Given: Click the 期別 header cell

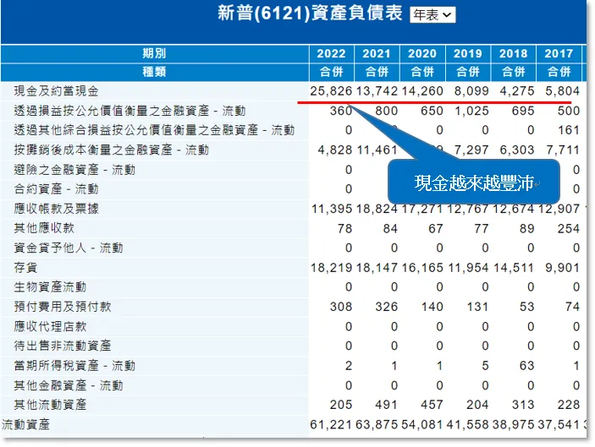Looking at the screenshot, I should pos(154,54).
